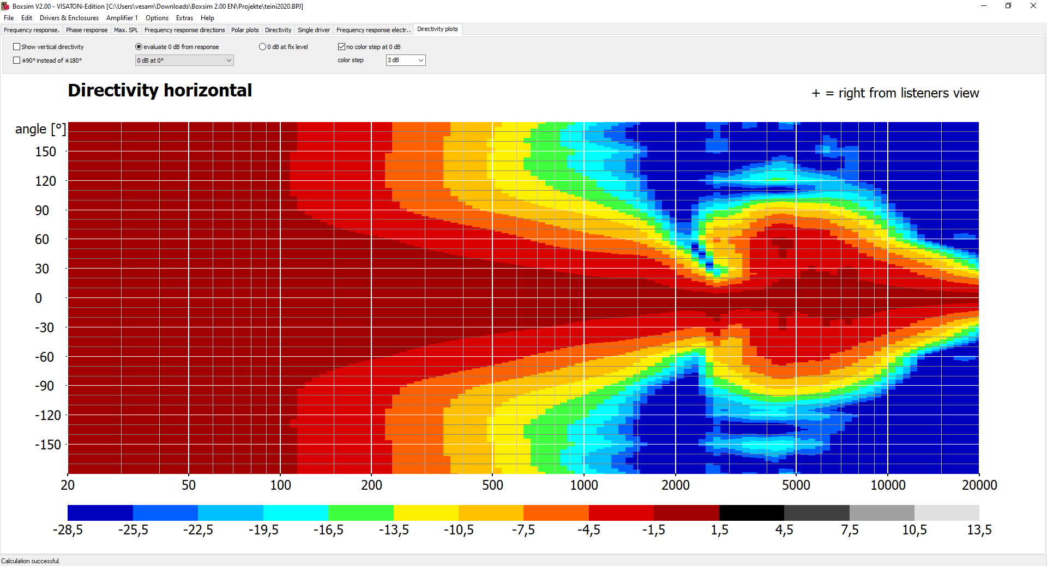Switch to the Single driver tab

[314, 30]
